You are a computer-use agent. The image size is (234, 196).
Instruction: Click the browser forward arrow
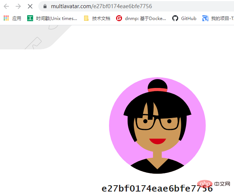coord(18,6)
